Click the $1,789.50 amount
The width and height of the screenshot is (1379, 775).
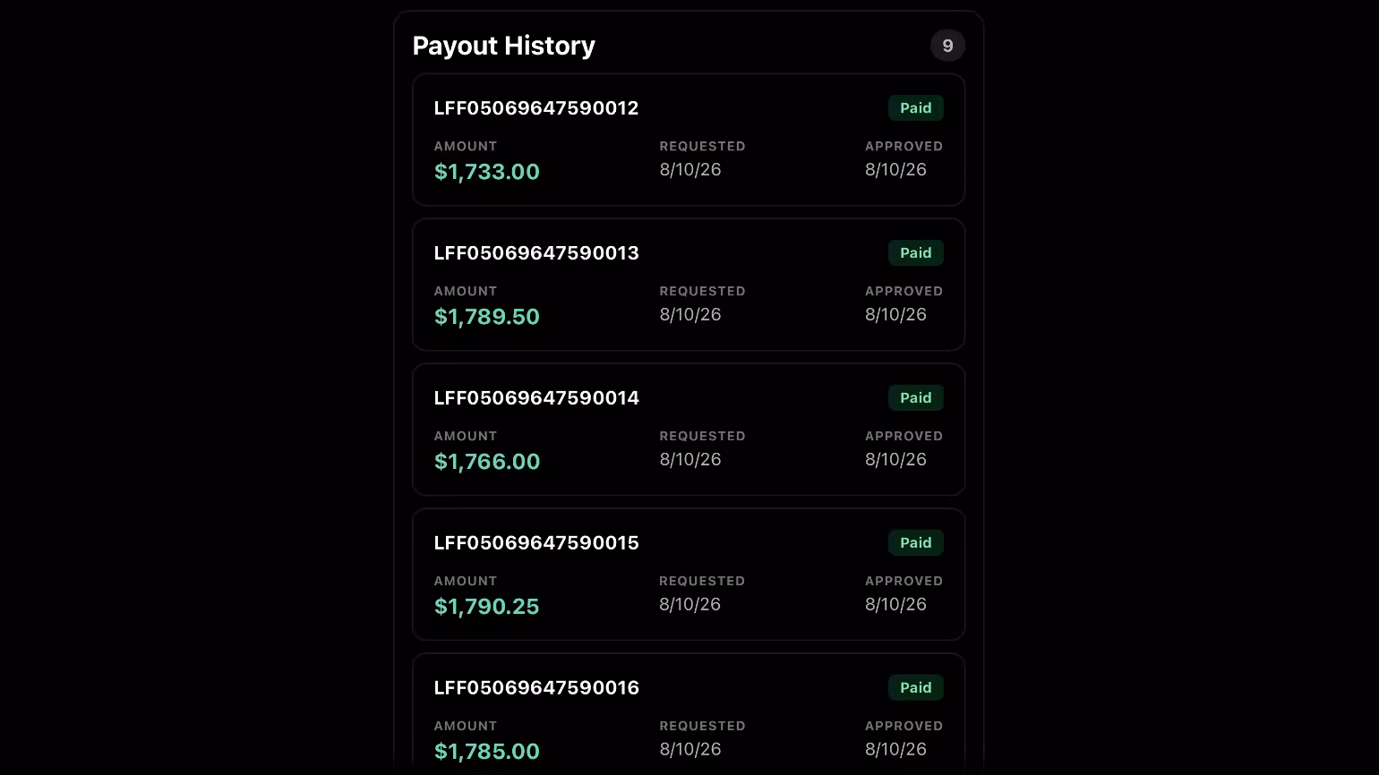[x=487, y=317]
